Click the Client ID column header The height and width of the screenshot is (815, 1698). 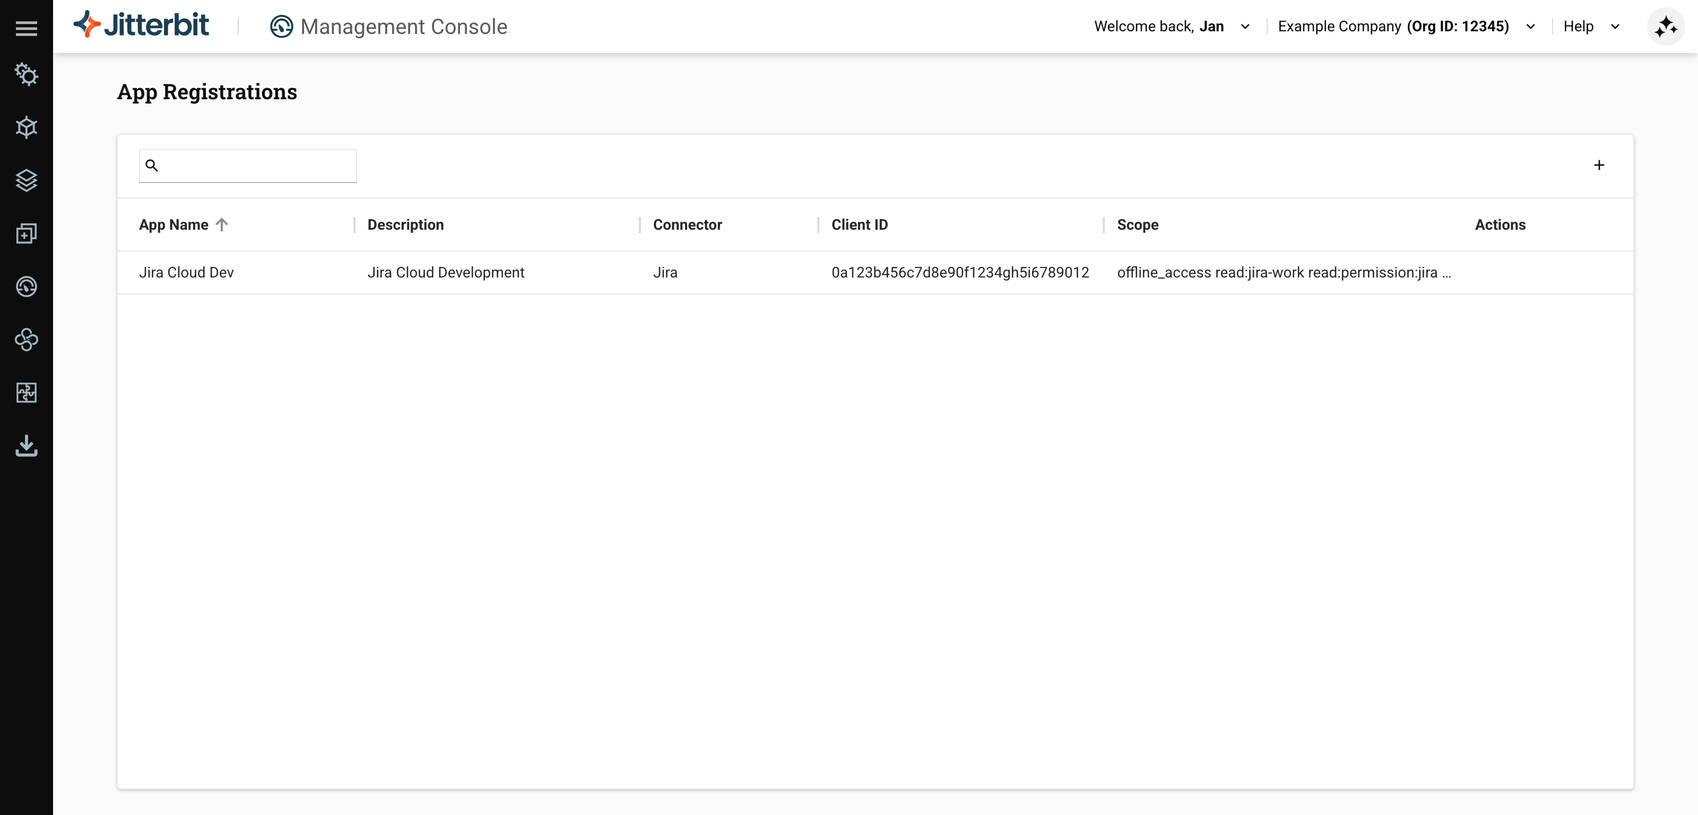pos(859,225)
